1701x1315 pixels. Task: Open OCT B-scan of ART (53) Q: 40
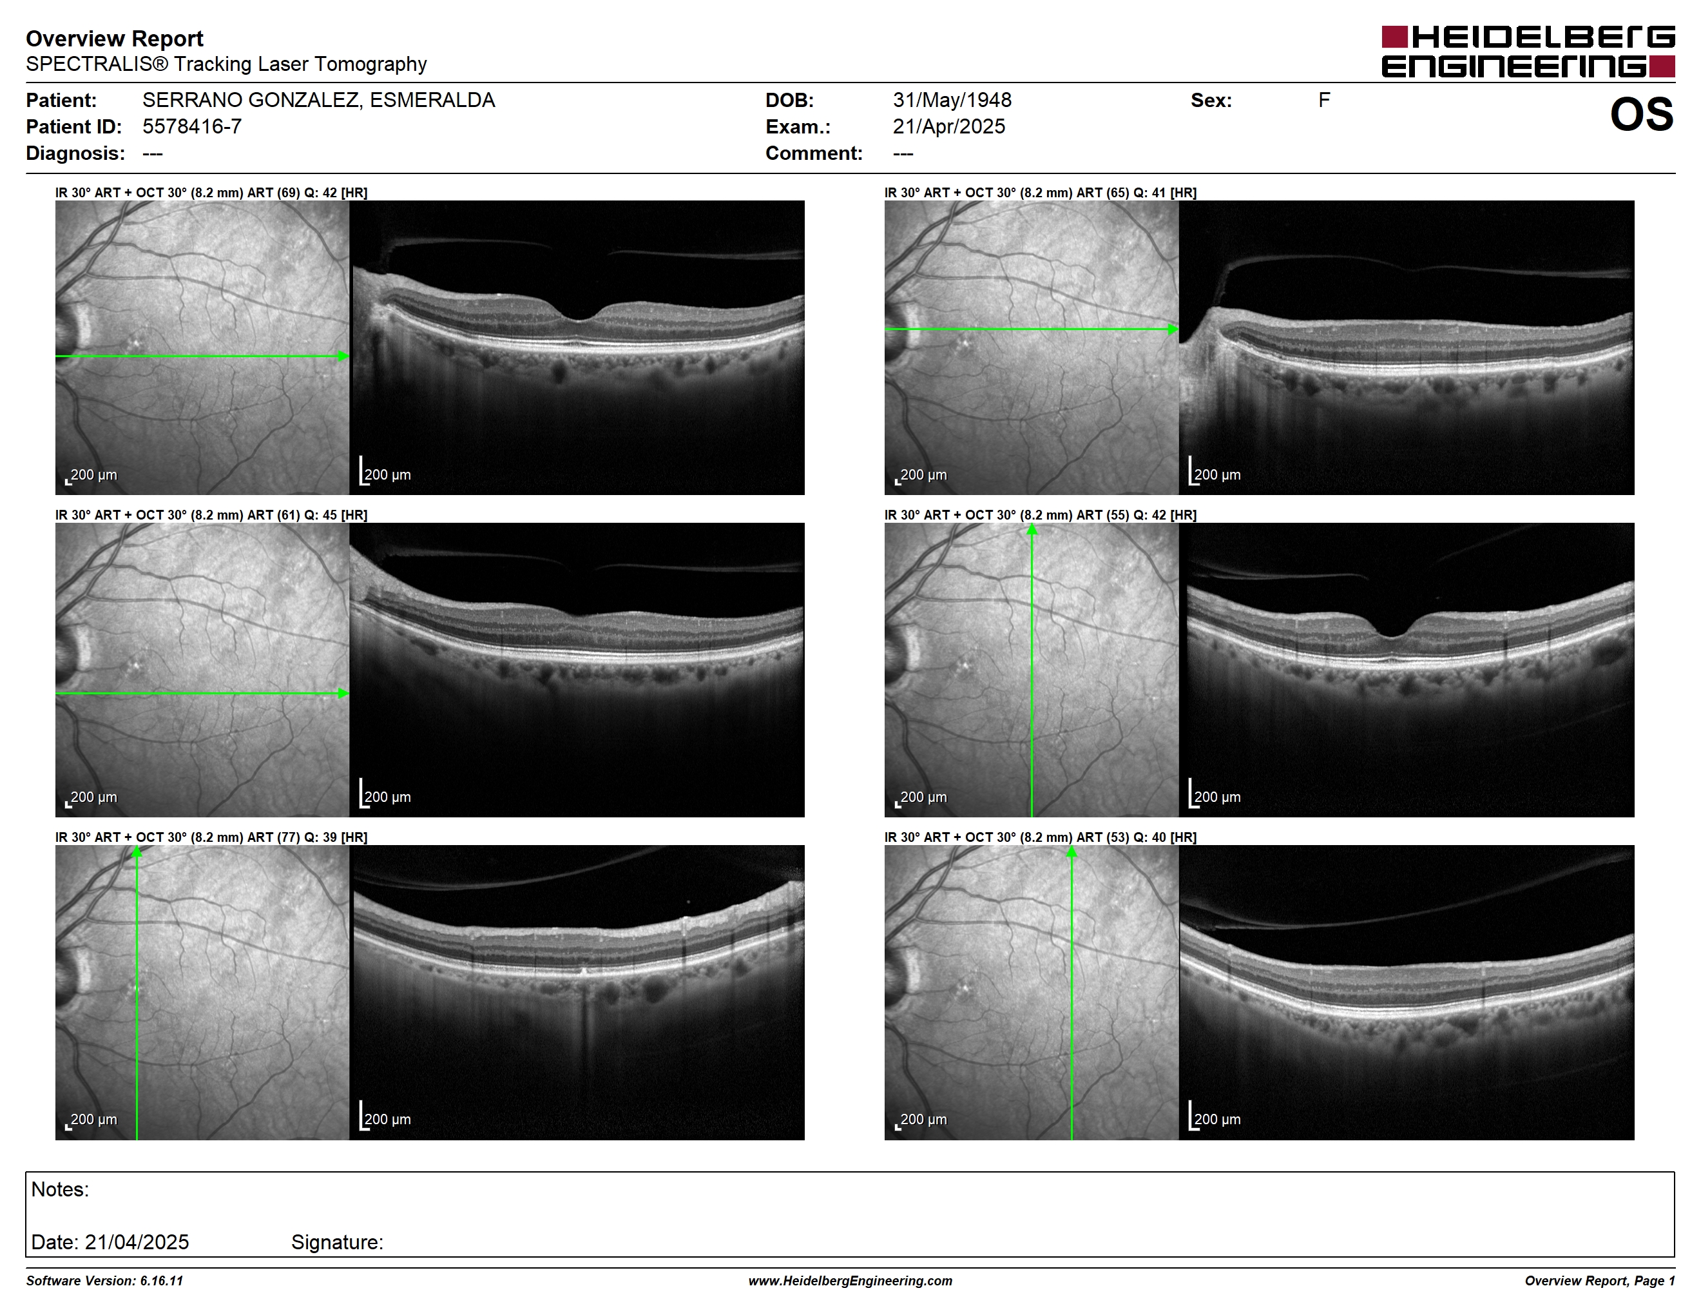(x=1407, y=993)
